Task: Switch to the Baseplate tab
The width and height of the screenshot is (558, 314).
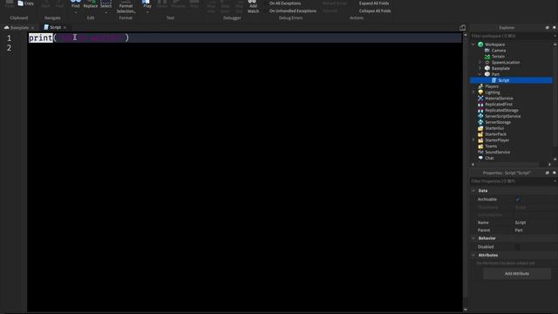Action: click(19, 27)
